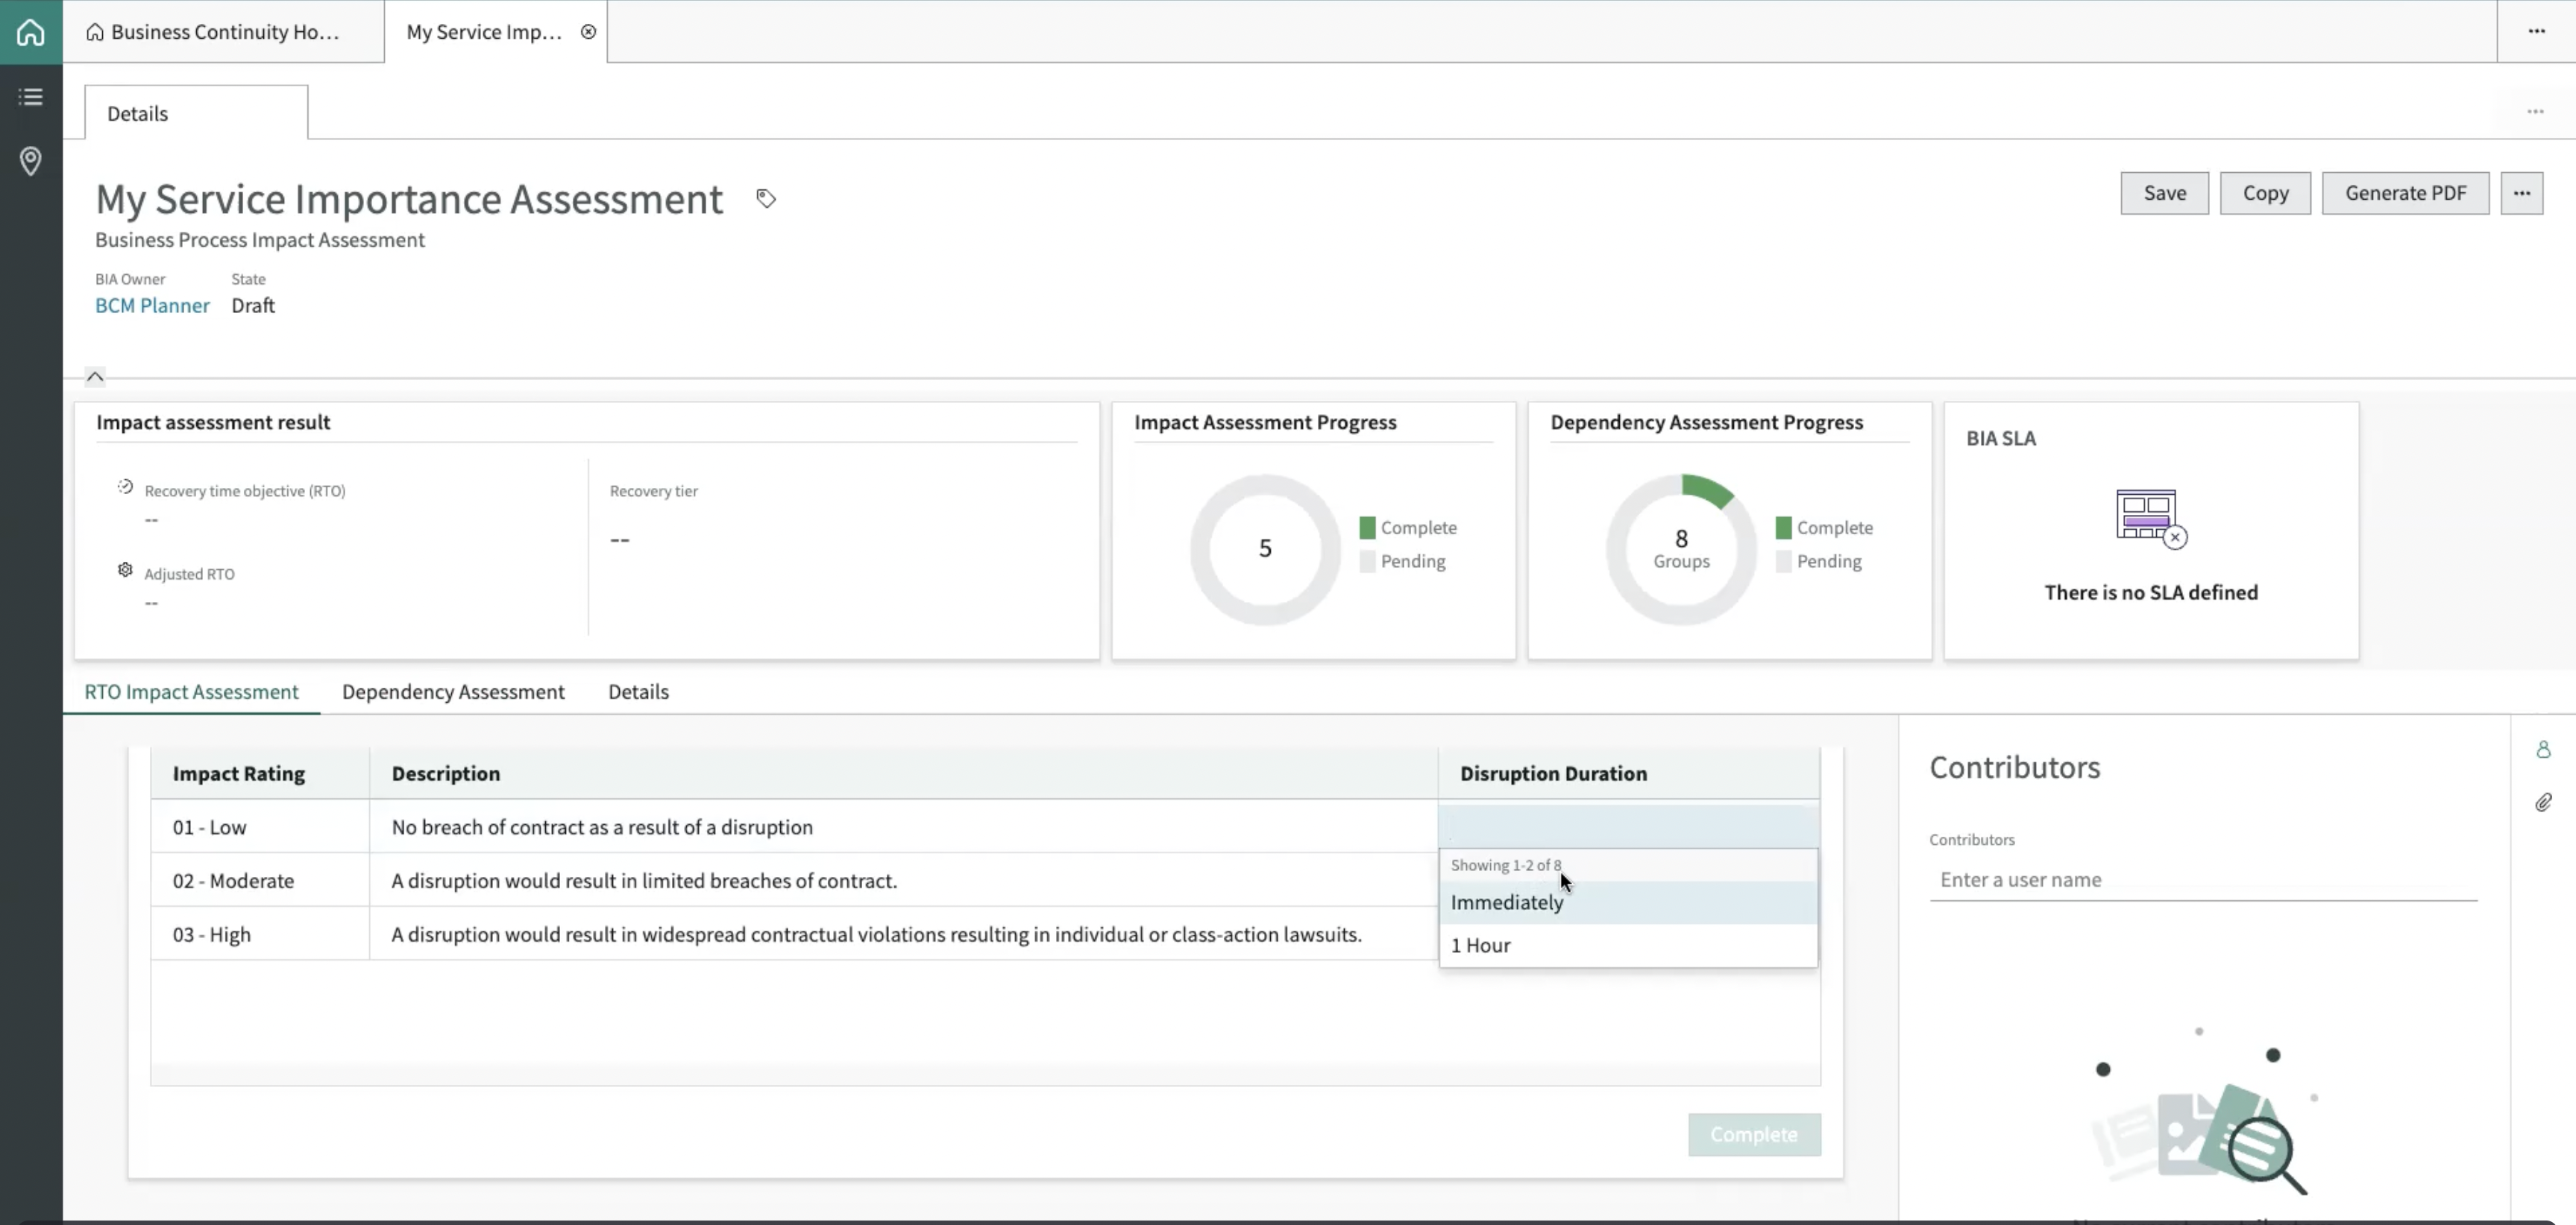This screenshot has width=2576, height=1225.
Task: Collapse the header section chevron
Action: coord(95,377)
